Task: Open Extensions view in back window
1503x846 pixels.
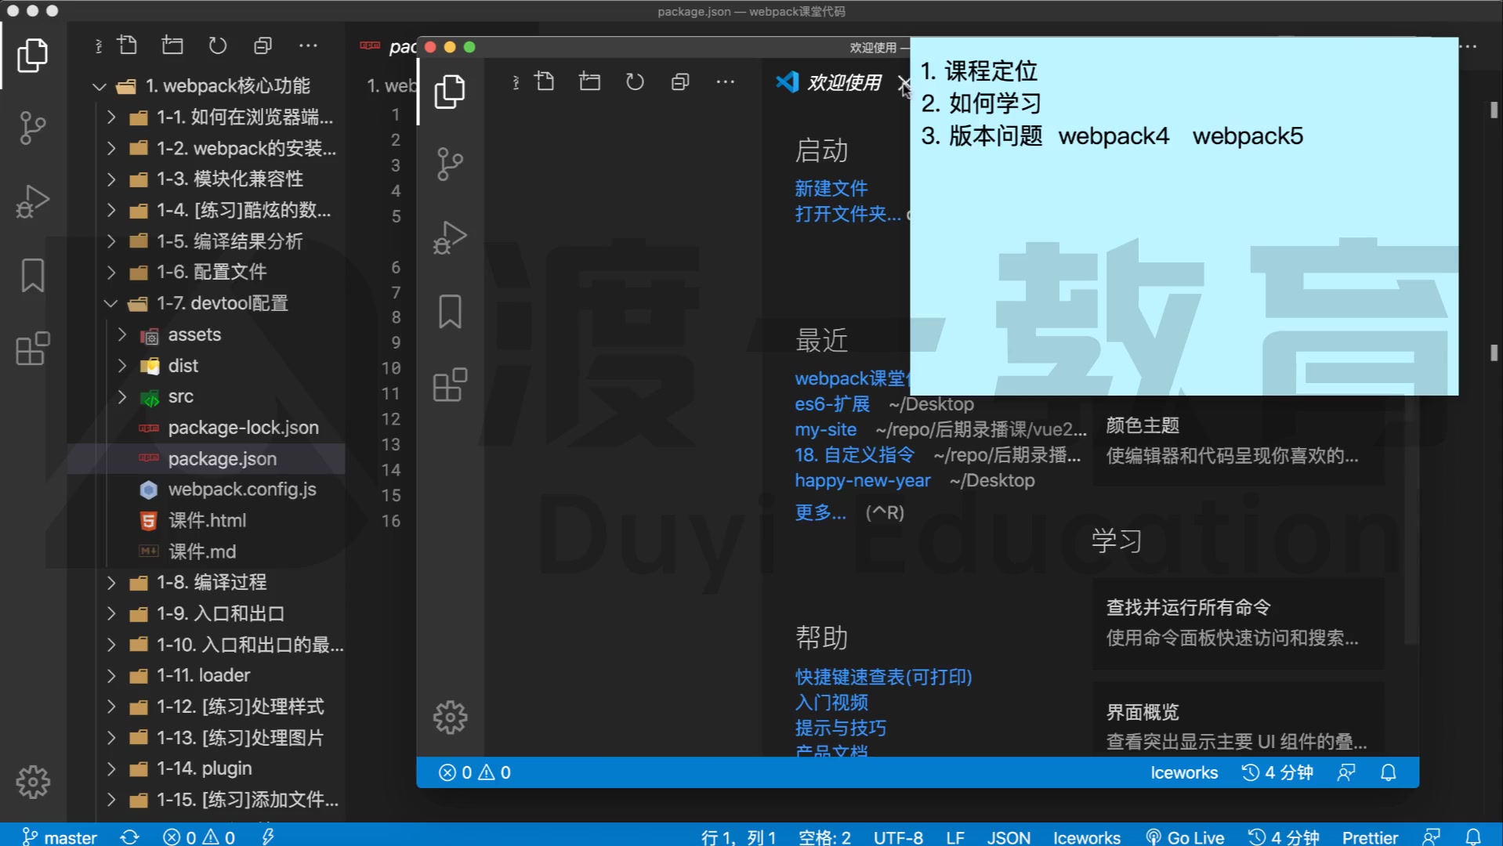Action: click(x=32, y=349)
